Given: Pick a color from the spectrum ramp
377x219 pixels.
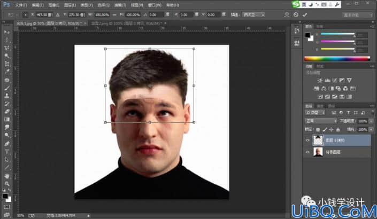Looking at the screenshot, I should tap(337, 58).
